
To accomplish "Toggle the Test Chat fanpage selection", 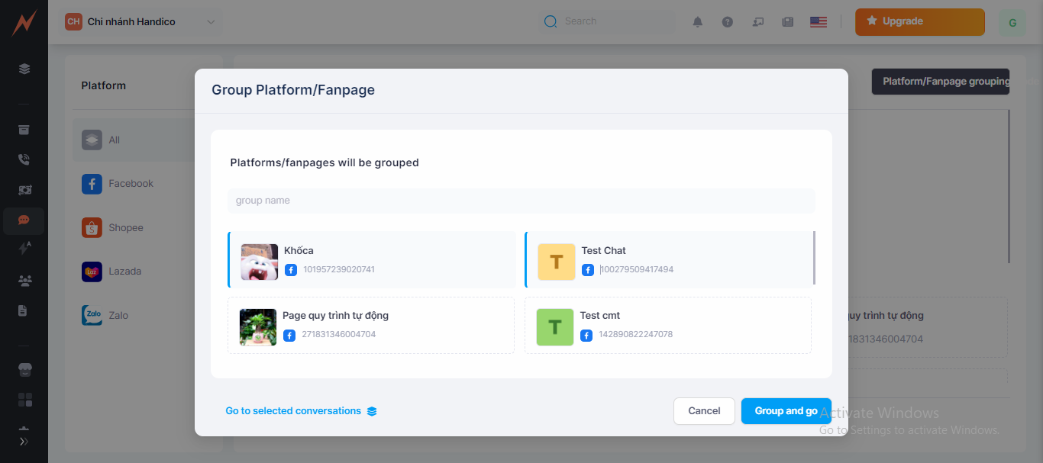I will point(668,259).
